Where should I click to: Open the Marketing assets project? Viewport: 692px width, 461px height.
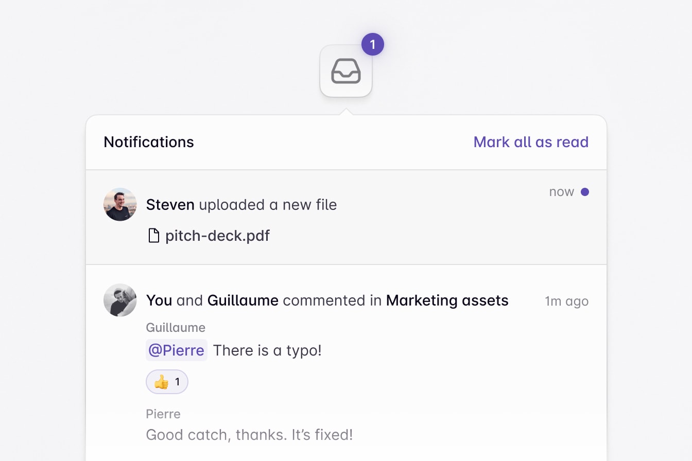pos(447,300)
